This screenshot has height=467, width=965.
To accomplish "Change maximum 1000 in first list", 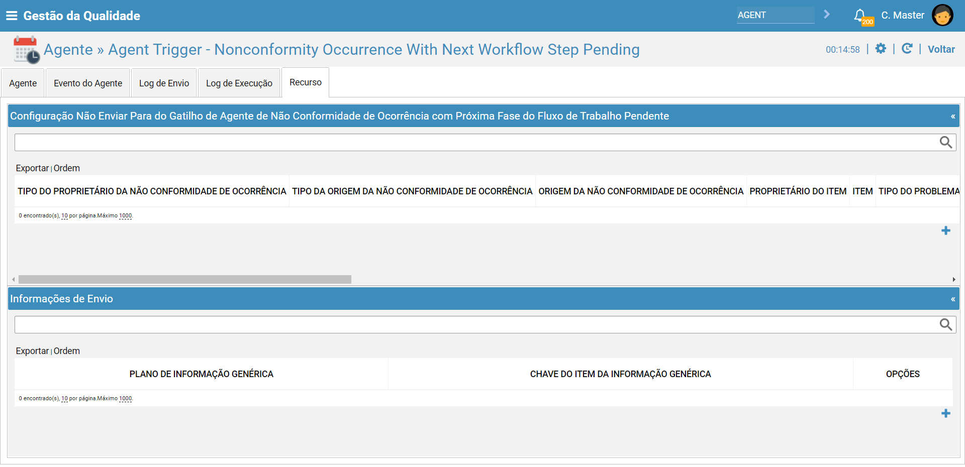I will [125, 216].
